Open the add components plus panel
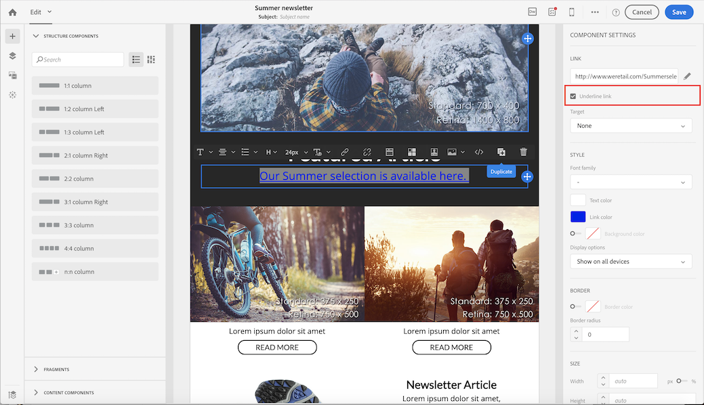 pos(13,37)
